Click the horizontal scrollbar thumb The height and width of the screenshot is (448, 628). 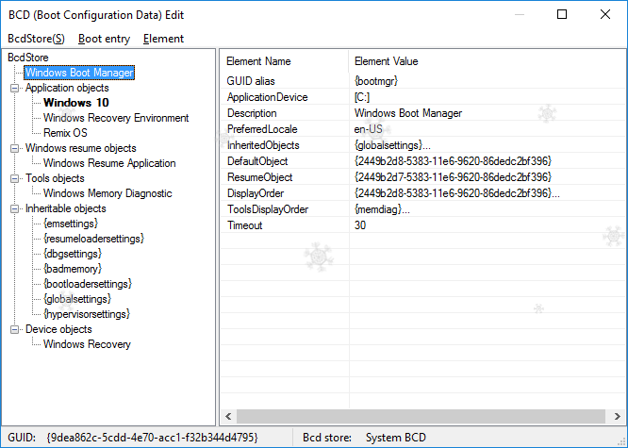click(x=421, y=416)
